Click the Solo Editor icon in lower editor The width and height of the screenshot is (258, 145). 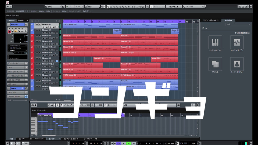(33, 105)
